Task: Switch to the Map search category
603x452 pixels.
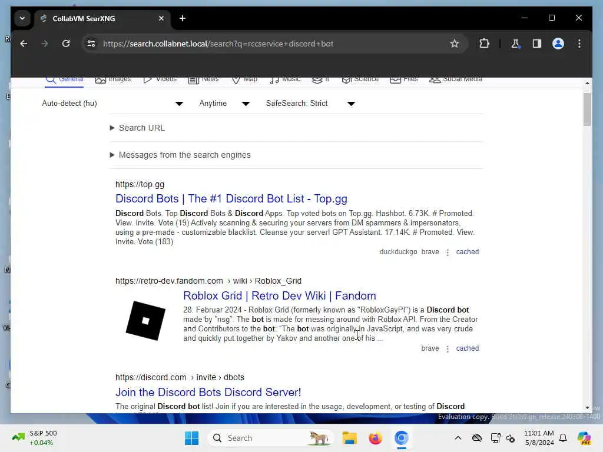Action: 244,79
